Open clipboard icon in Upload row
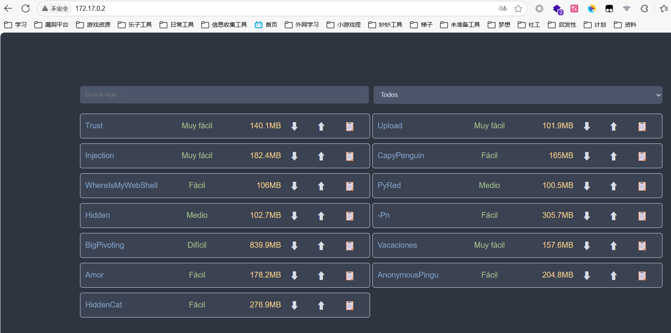 click(642, 126)
